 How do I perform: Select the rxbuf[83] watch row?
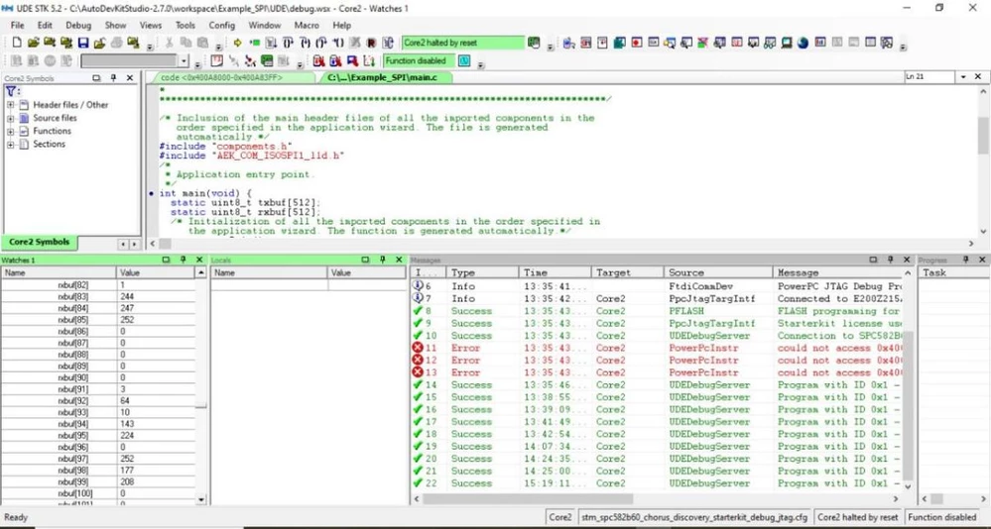click(x=99, y=296)
